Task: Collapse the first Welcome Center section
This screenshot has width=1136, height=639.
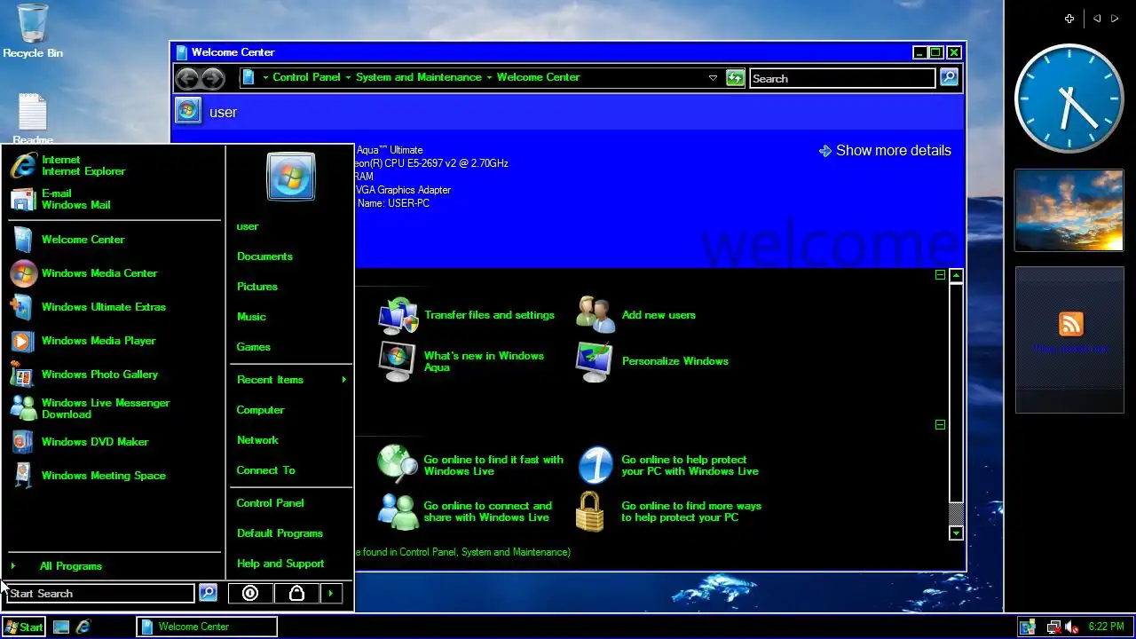Action: pyautogui.click(x=940, y=275)
